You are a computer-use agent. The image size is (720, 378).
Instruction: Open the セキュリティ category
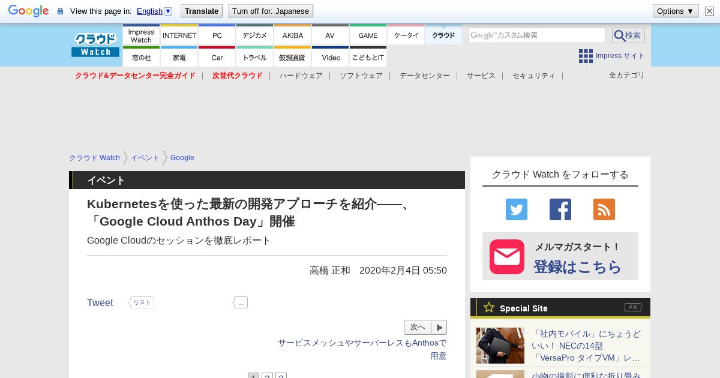pos(534,76)
